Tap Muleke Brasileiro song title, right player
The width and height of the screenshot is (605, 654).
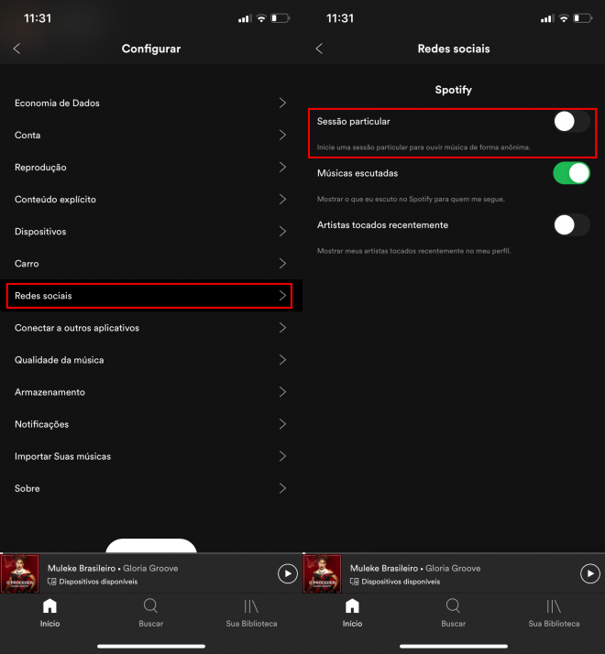[384, 568]
